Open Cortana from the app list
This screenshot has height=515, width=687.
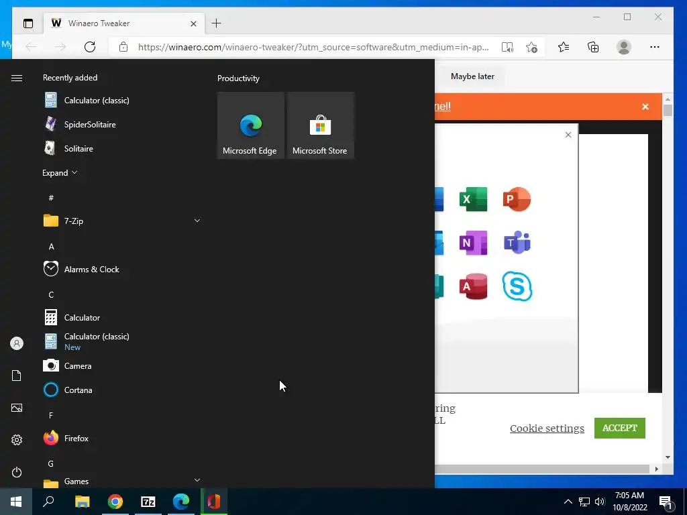click(x=68, y=390)
